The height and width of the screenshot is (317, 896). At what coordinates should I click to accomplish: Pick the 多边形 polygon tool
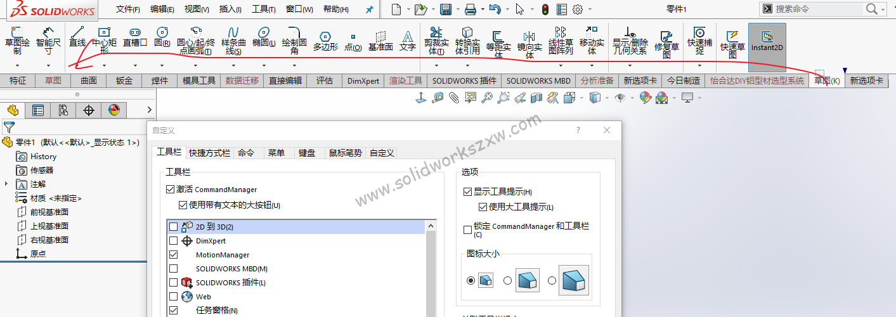click(325, 41)
